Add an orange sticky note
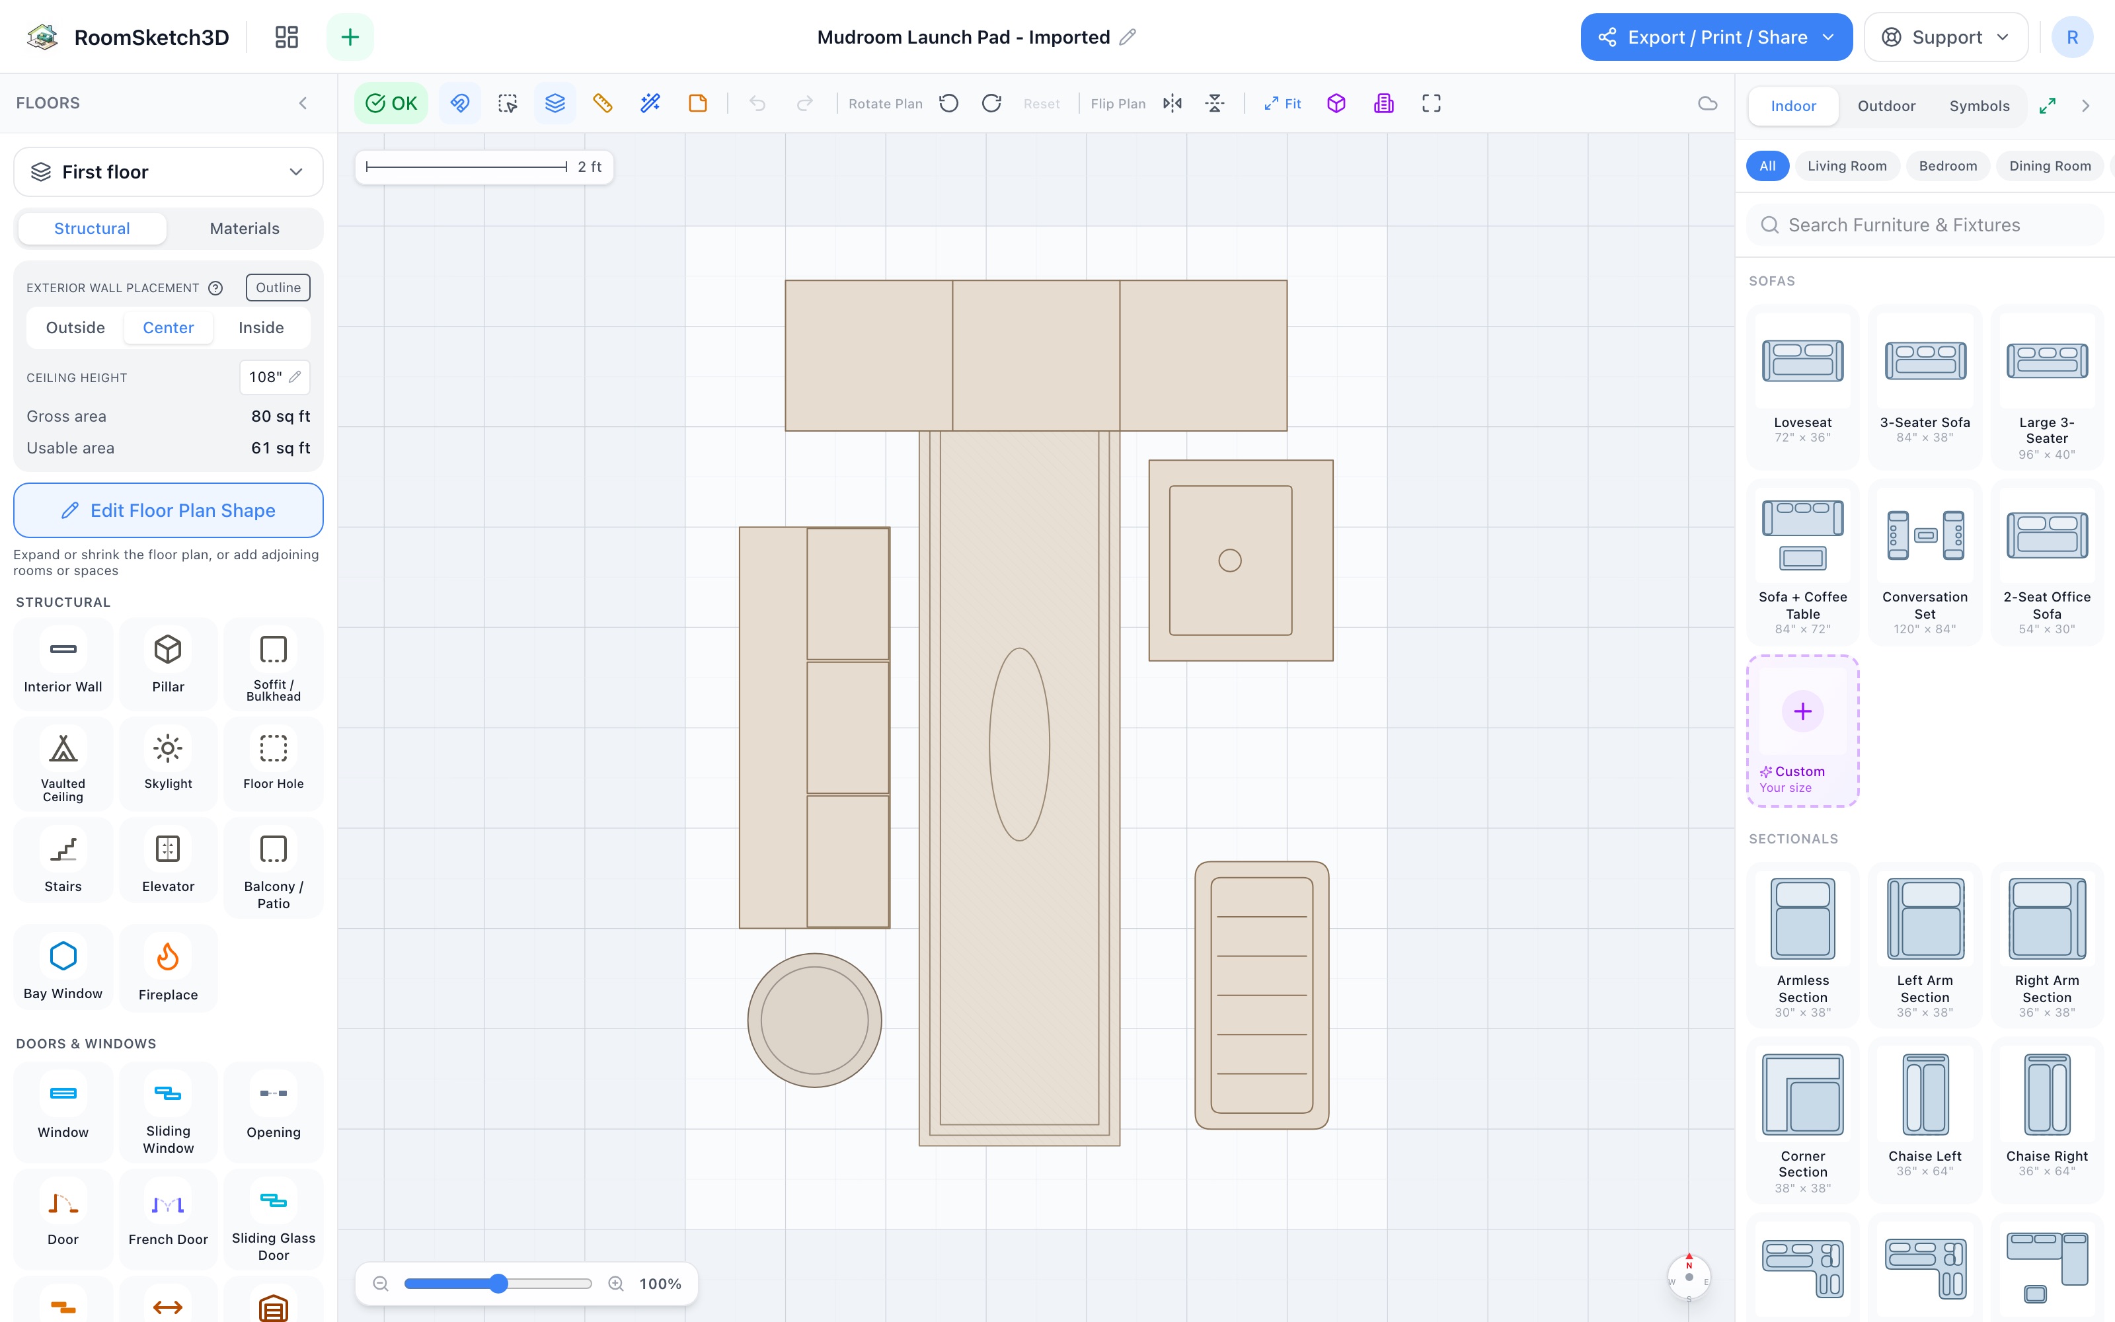 pyautogui.click(x=697, y=103)
